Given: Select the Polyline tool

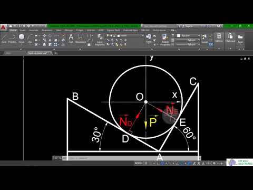Looking at the screenshot, I should [12, 39].
